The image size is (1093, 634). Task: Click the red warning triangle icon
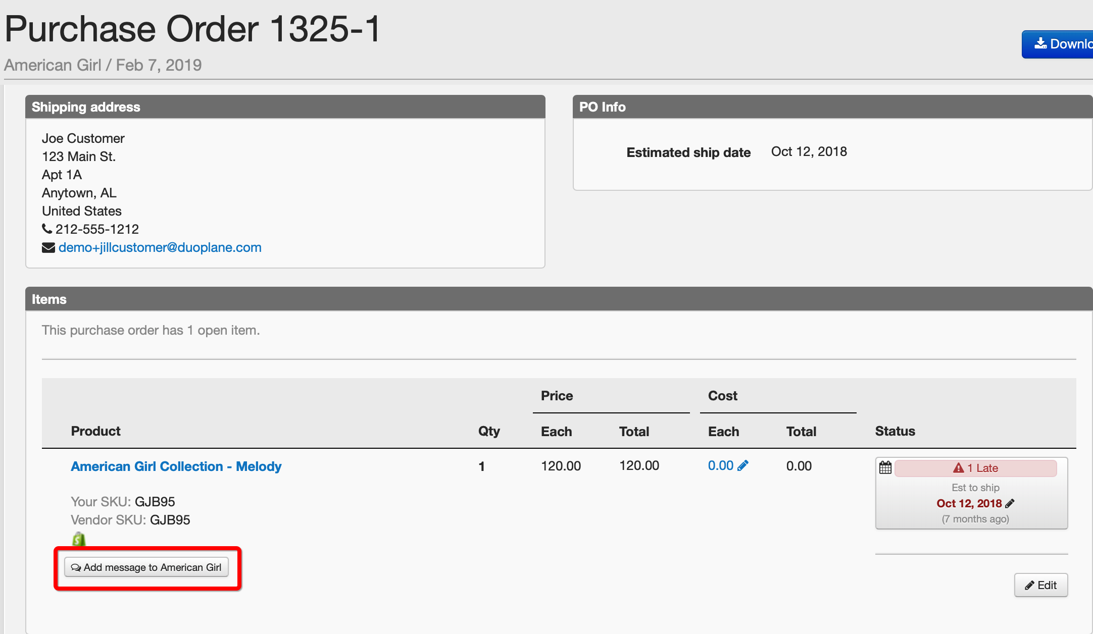coord(958,468)
